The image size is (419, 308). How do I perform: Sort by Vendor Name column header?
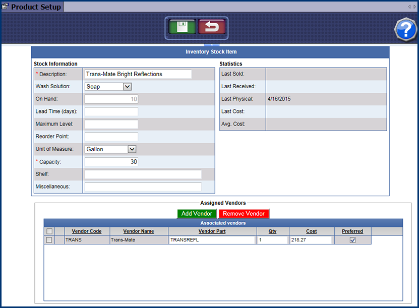[139, 231]
